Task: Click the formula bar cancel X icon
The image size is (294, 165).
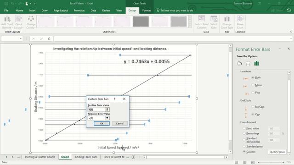Action: click(x=34, y=38)
